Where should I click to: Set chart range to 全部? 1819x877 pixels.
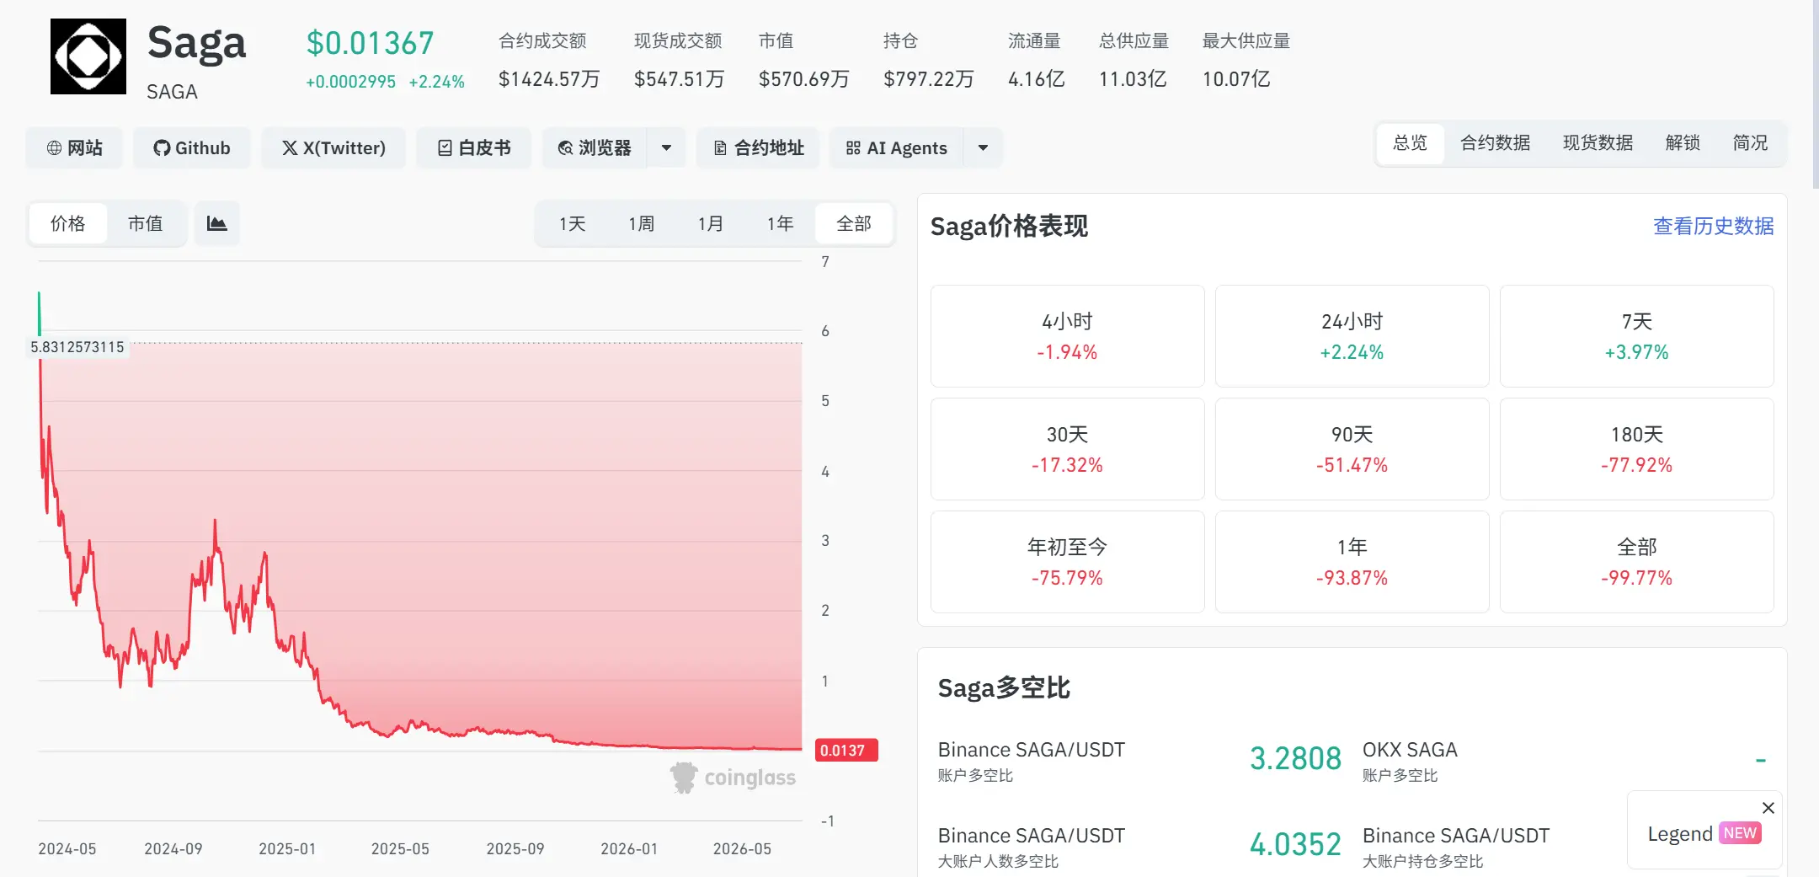[854, 223]
